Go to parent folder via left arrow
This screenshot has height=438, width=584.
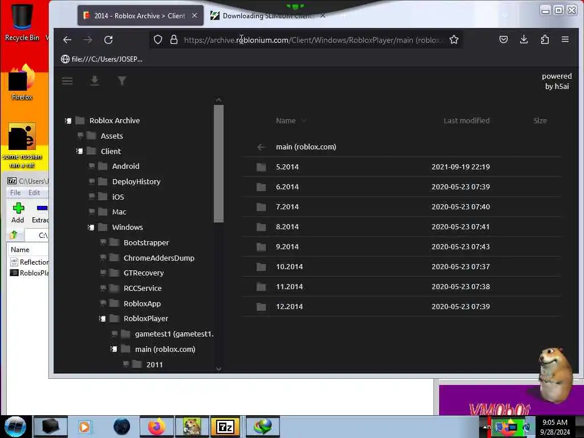pos(261,147)
